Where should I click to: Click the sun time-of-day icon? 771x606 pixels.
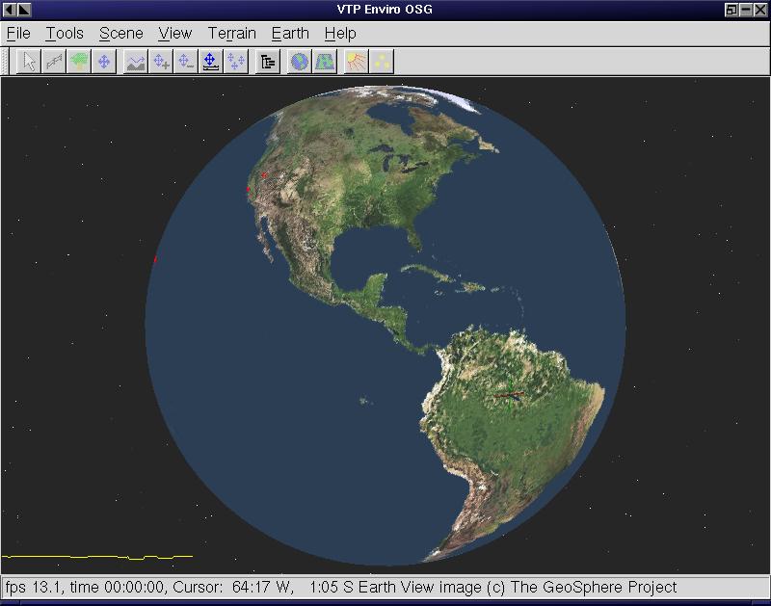357,62
